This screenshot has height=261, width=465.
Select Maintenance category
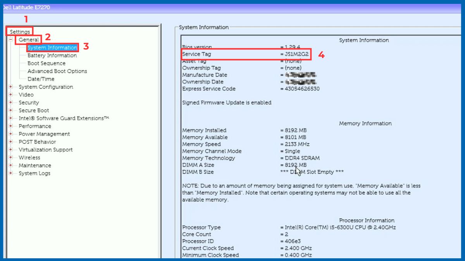(35, 165)
